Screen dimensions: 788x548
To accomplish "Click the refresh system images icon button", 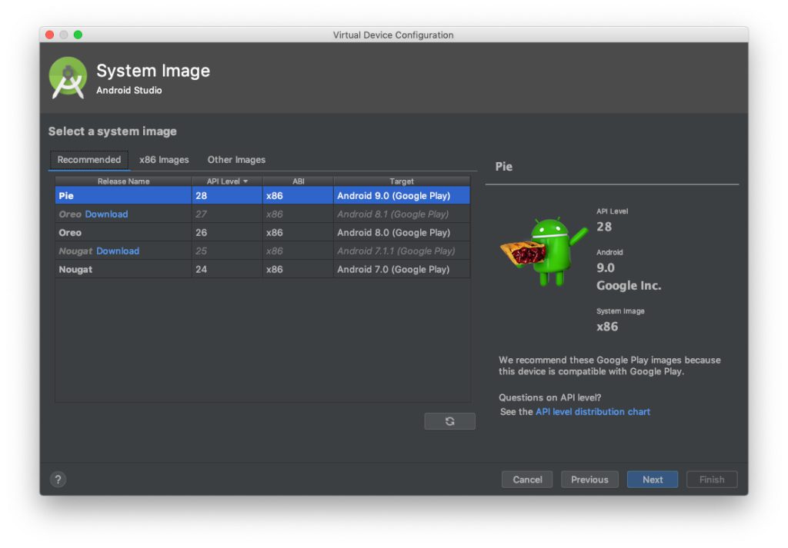I will pyautogui.click(x=449, y=421).
